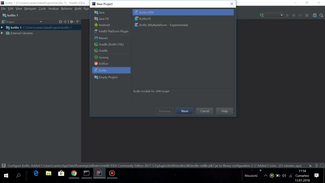Open the Build menu
The image size is (325, 183).
pos(78,9)
